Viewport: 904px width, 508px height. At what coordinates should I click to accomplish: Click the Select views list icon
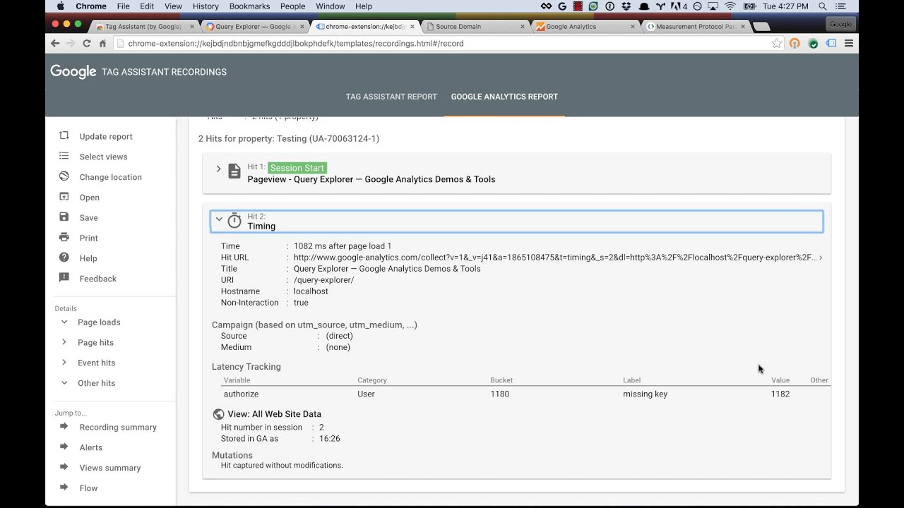64,156
